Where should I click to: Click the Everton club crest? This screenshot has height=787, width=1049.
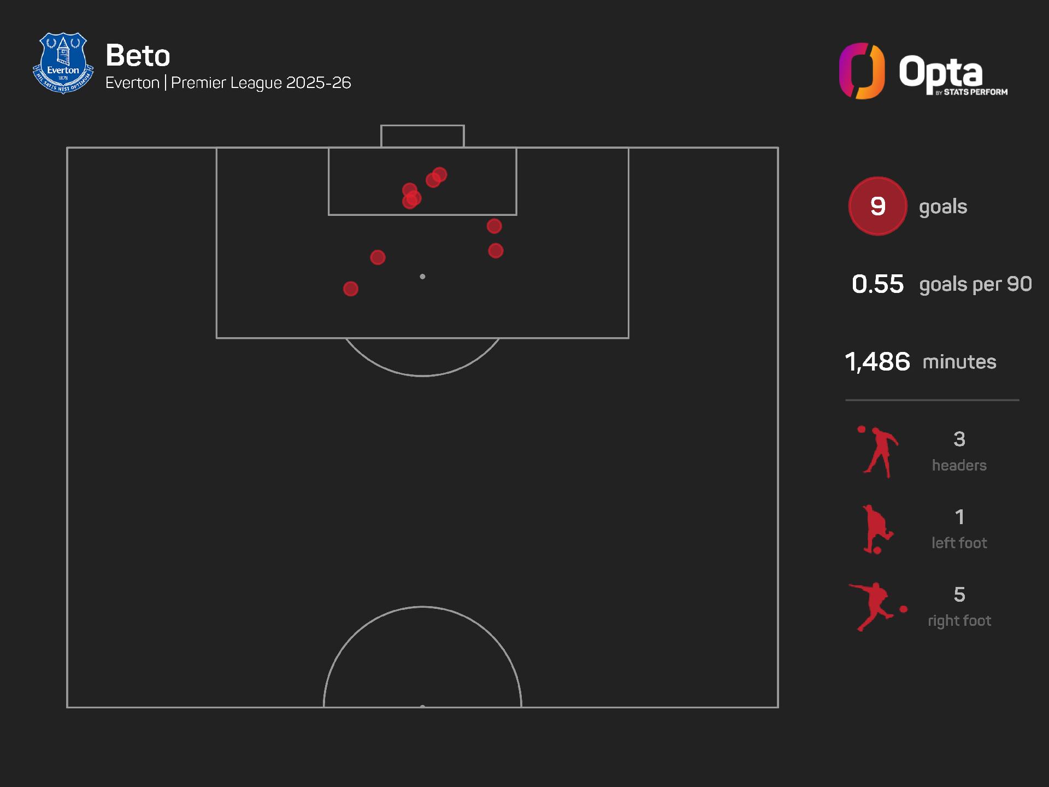(63, 63)
